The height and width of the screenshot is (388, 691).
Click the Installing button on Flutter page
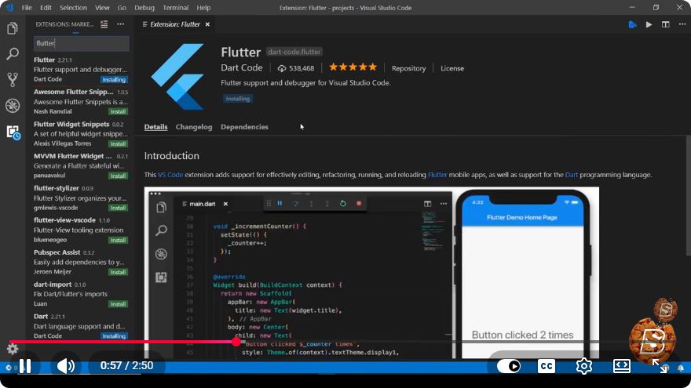pos(237,99)
